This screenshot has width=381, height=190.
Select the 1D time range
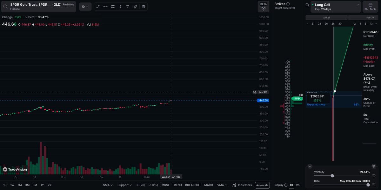5,185
